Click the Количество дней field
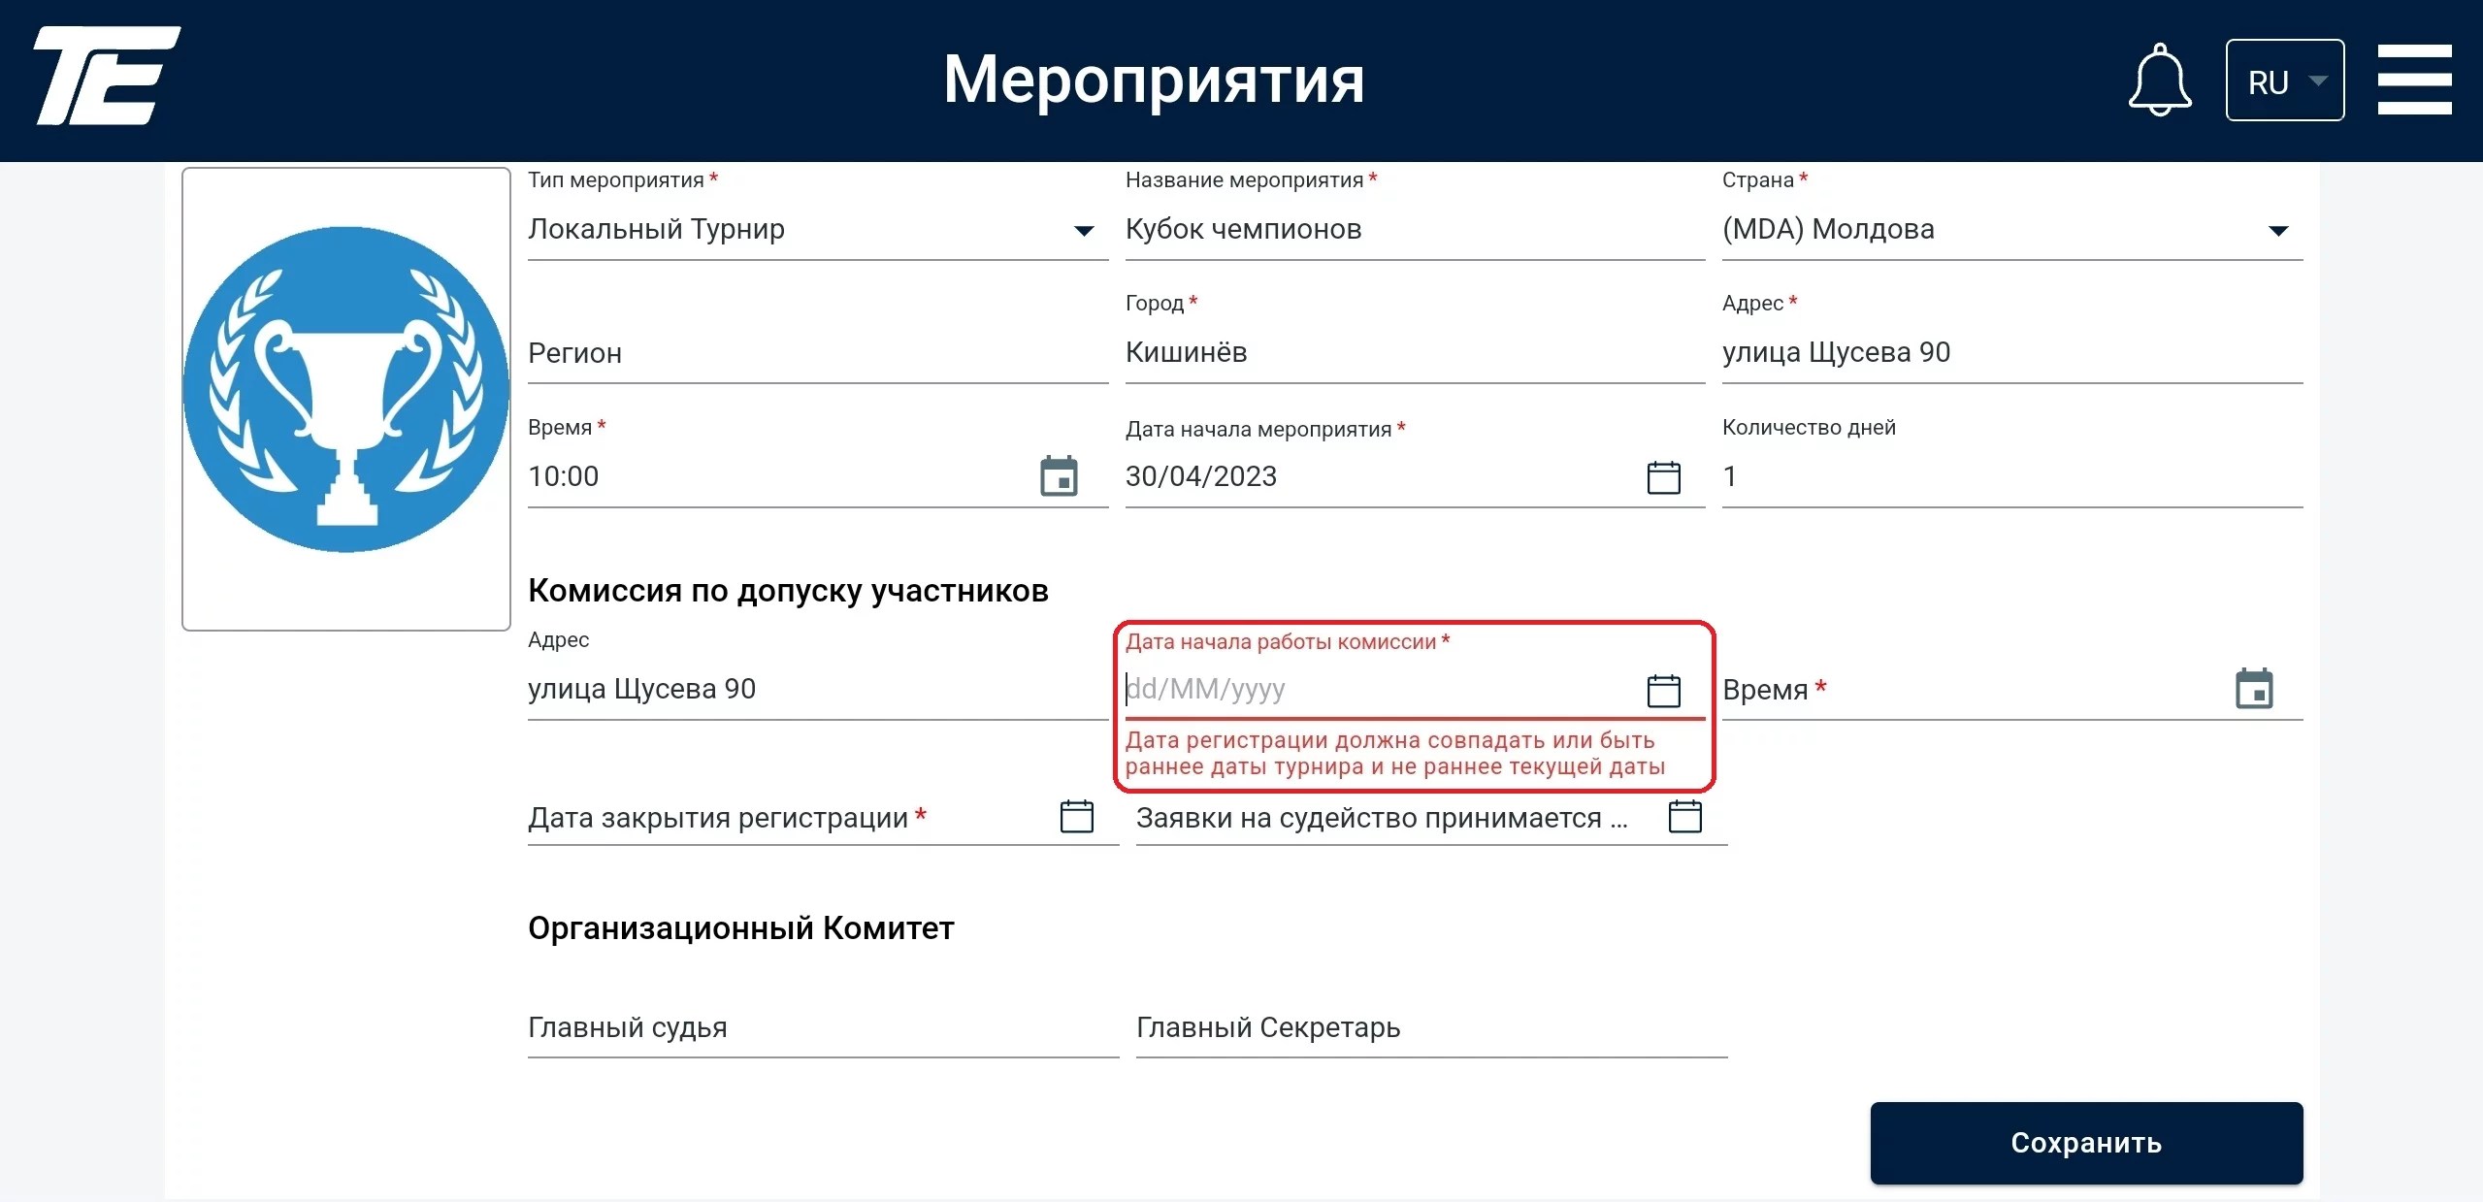2483x1202 pixels. click(2011, 476)
